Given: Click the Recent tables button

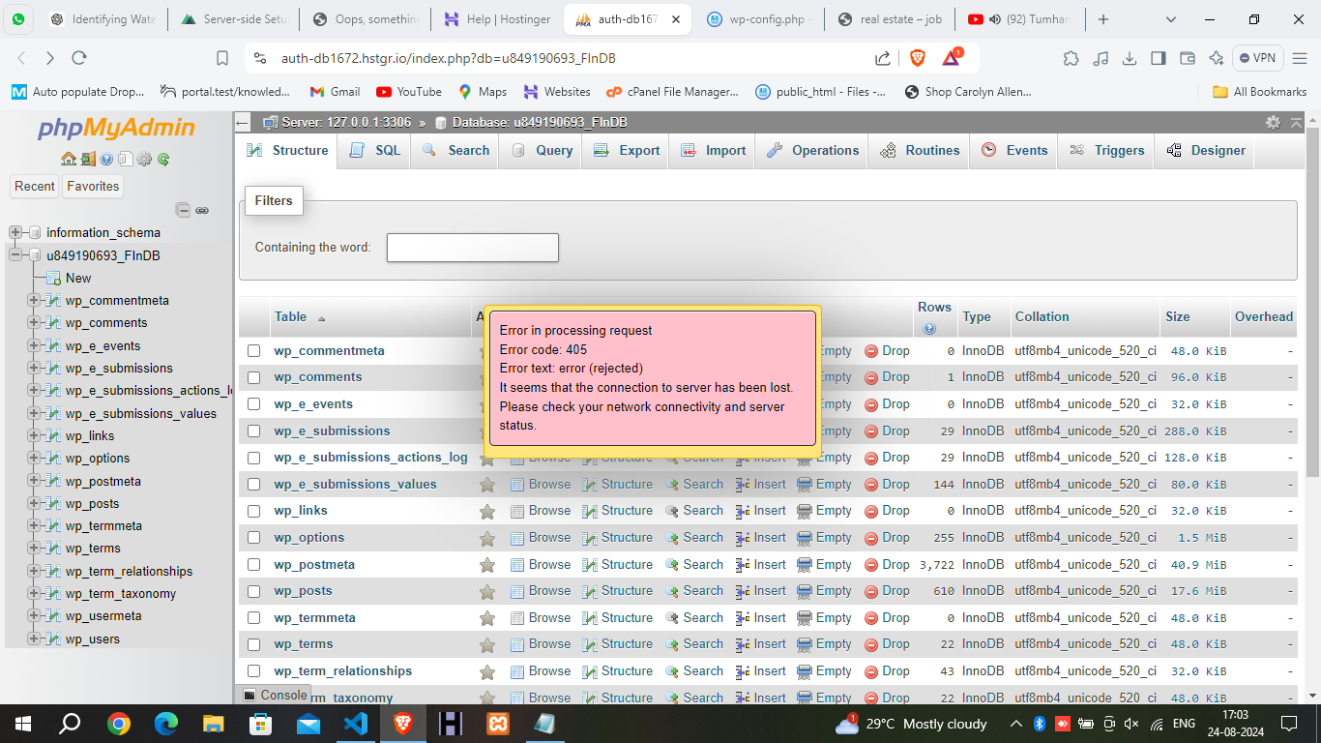Looking at the screenshot, I should point(35,186).
